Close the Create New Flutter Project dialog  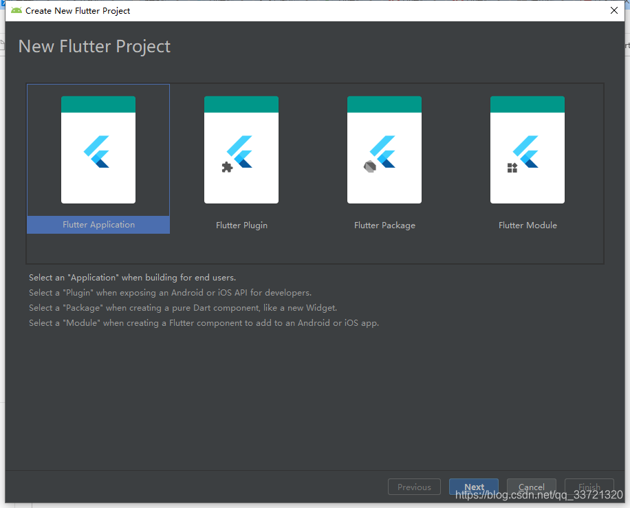[x=614, y=10]
